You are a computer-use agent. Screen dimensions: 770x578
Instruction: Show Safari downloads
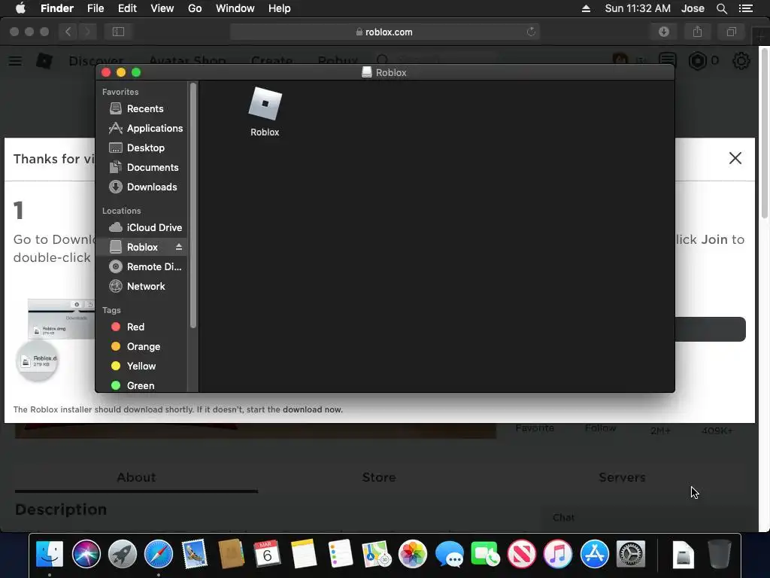(664, 32)
